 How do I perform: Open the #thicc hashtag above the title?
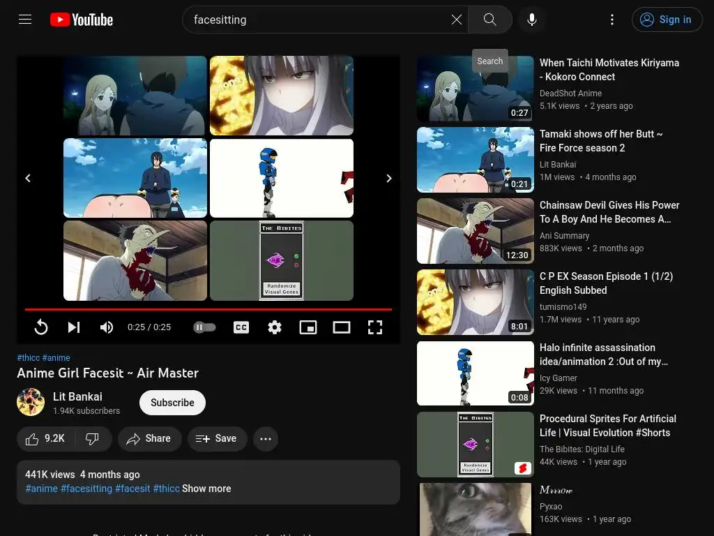coord(28,358)
